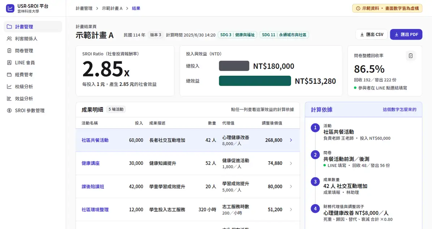Click the 結果 breadcrumb item
The image size is (432, 229).
click(x=136, y=8)
